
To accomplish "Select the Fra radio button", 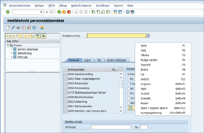I will click(x=128, y=93).
